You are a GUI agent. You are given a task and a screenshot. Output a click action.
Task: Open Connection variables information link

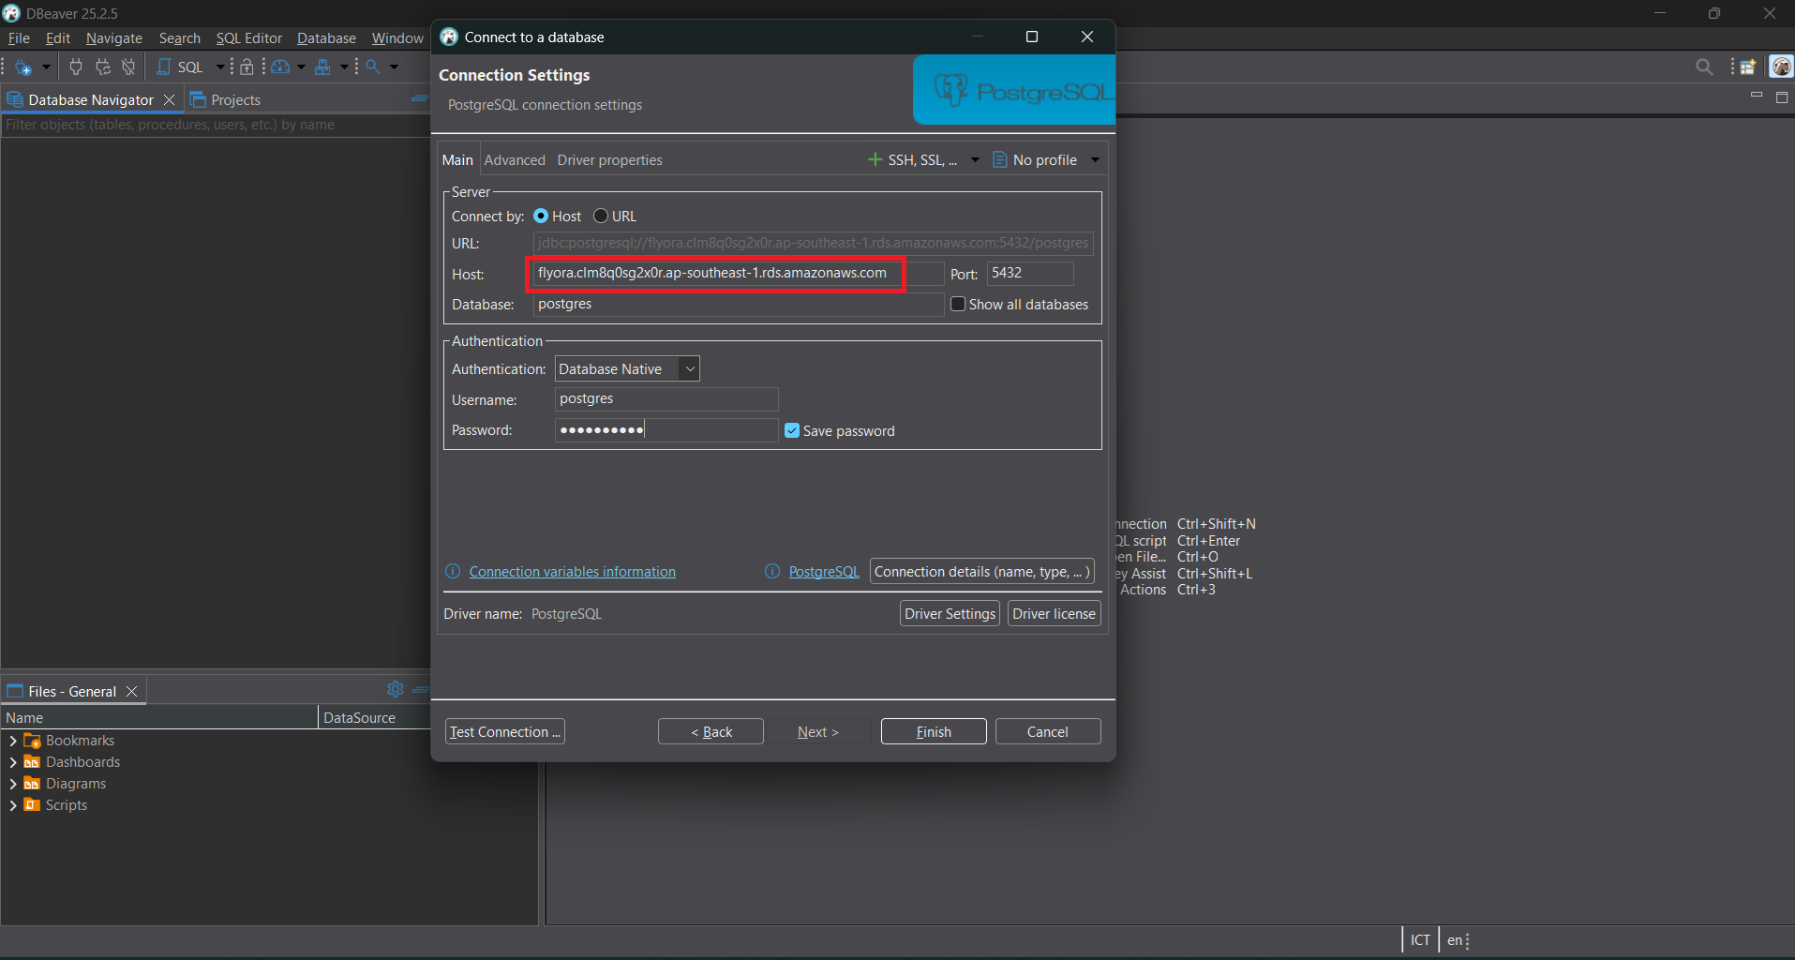click(572, 572)
